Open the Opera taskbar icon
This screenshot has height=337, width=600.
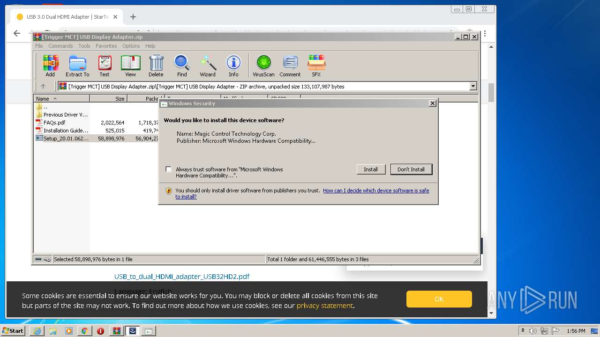click(x=100, y=331)
